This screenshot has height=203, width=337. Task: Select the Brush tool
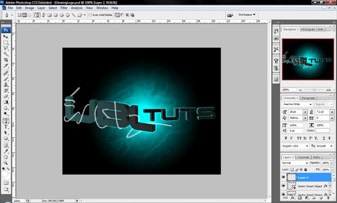click(x=6, y=79)
